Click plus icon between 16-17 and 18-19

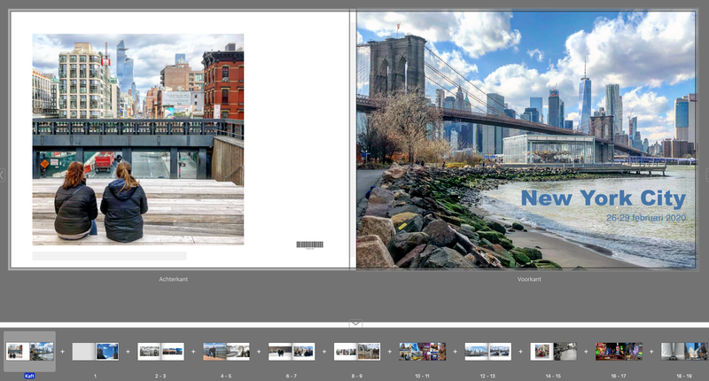(651, 352)
